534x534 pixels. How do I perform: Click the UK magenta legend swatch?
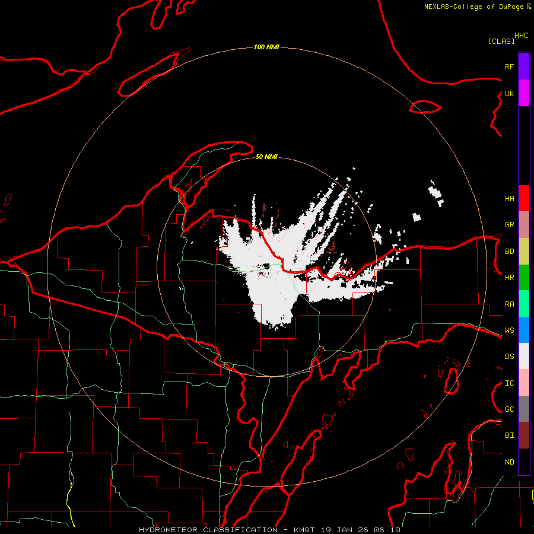click(x=524, y=93)
